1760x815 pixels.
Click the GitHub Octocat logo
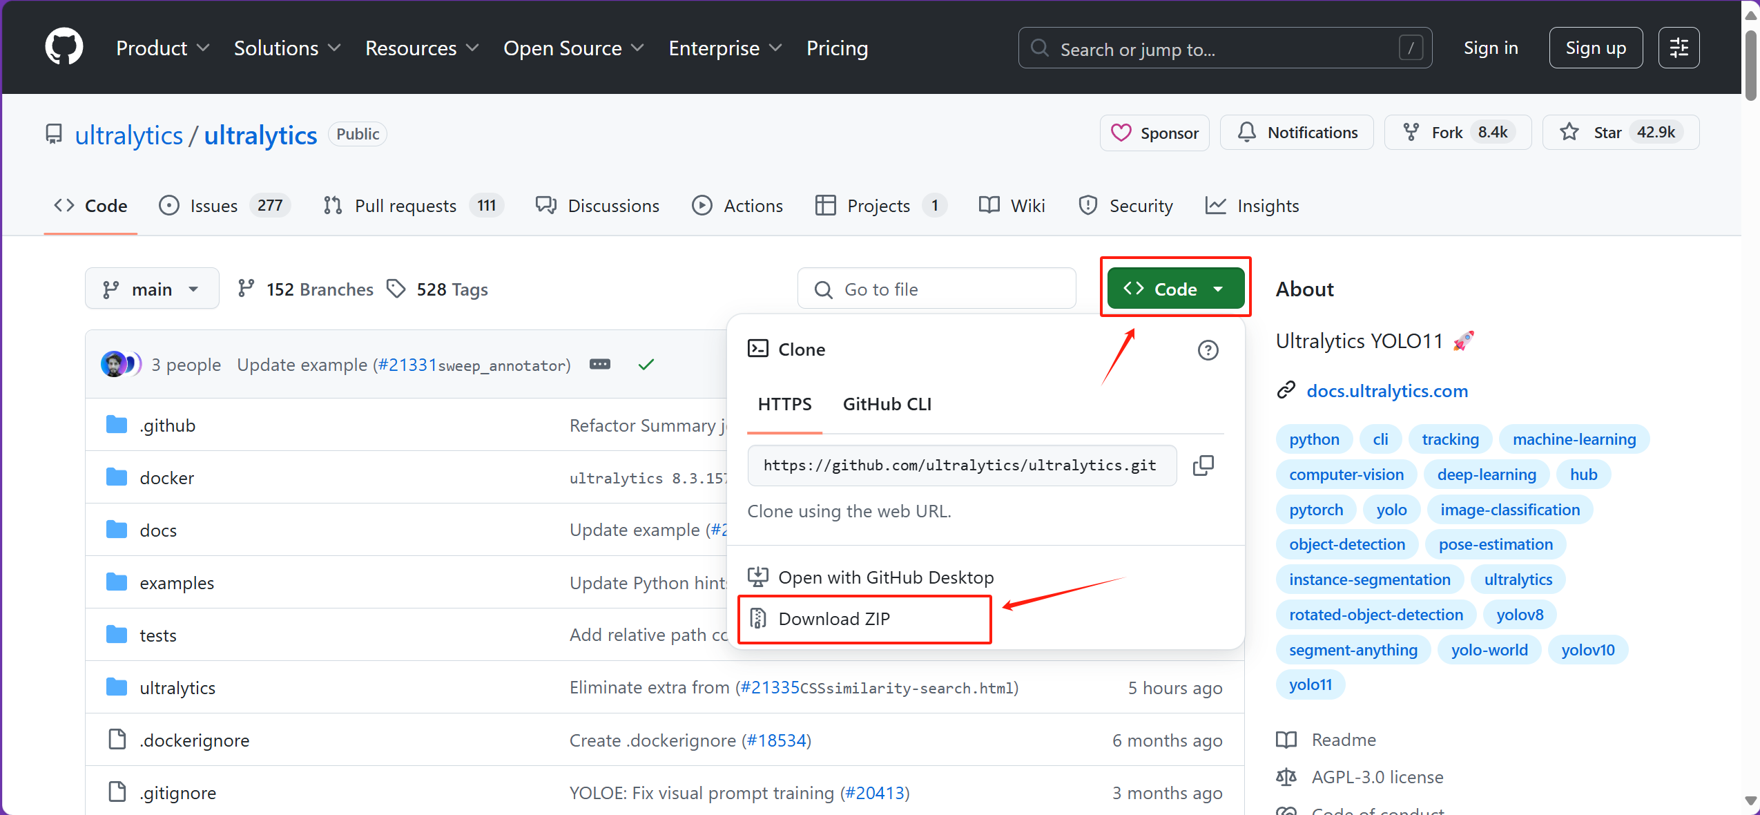point(64,47)
